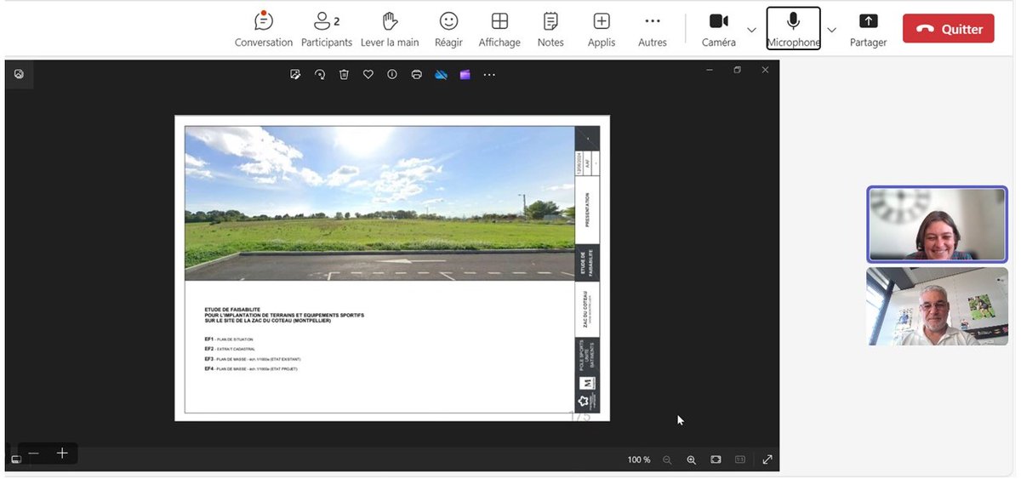1021x479 pixels.
Task: Select the smiling woman's video tile
Action: click(x=937, y=225)
